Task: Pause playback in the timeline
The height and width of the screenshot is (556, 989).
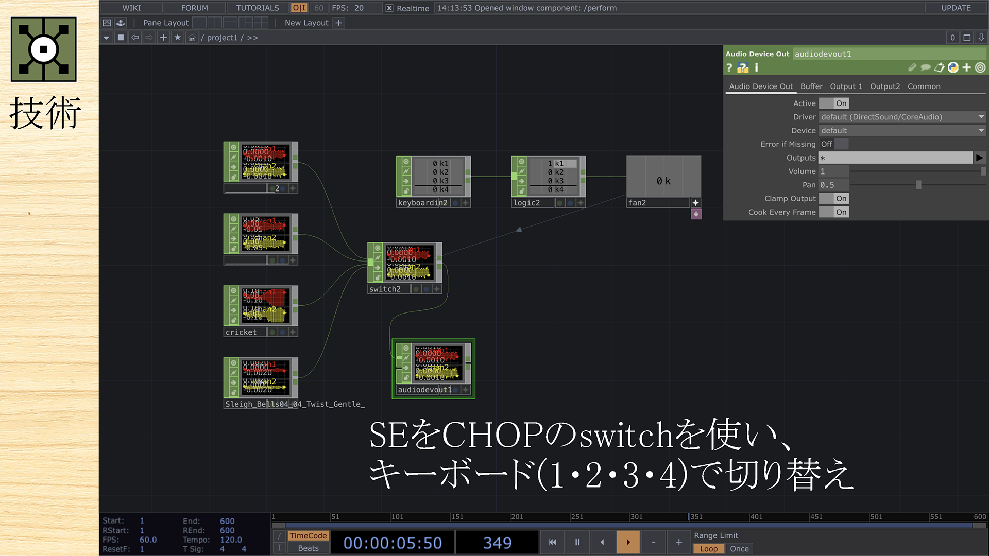Action: 577,542
